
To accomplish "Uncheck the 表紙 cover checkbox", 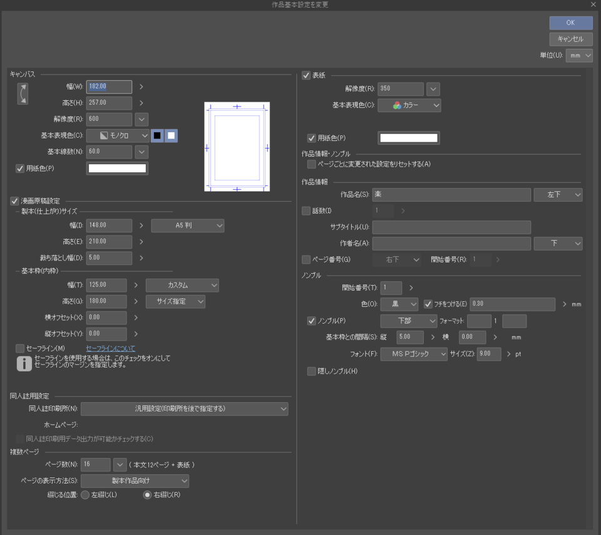I will coord(306,75).
